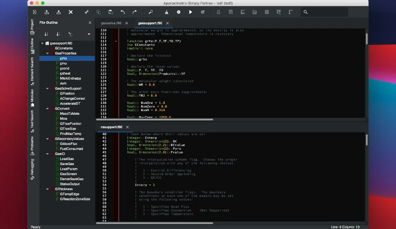This screenshot has height=229, width=396.
Task: Collapse code fold marker at line 113
Action: point(116,41)
